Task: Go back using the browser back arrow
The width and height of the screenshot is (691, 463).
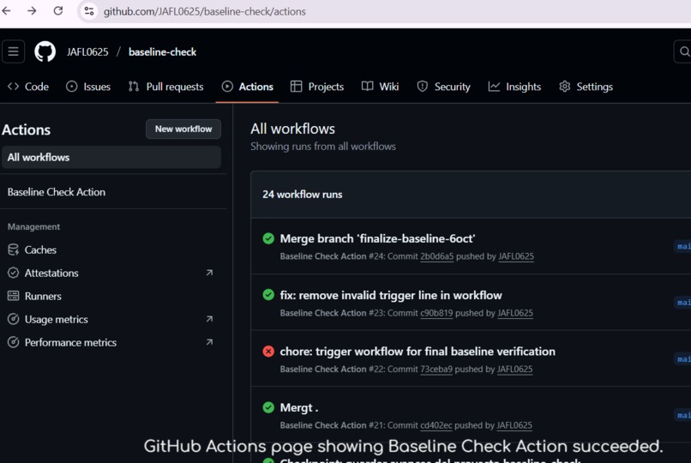Action: pos(6,10)
